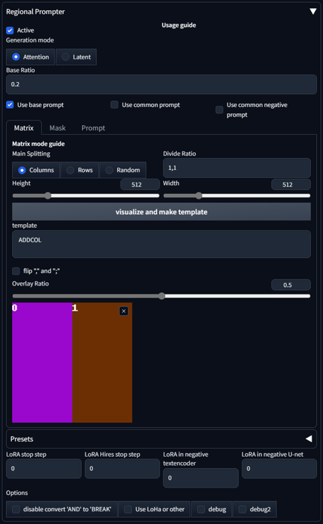323x524 pixels.
Task: Click the brown region 1 preview
Action: point(102,362)
